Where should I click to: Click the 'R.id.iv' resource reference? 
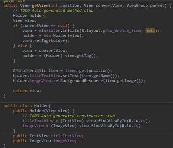[130, 126]
